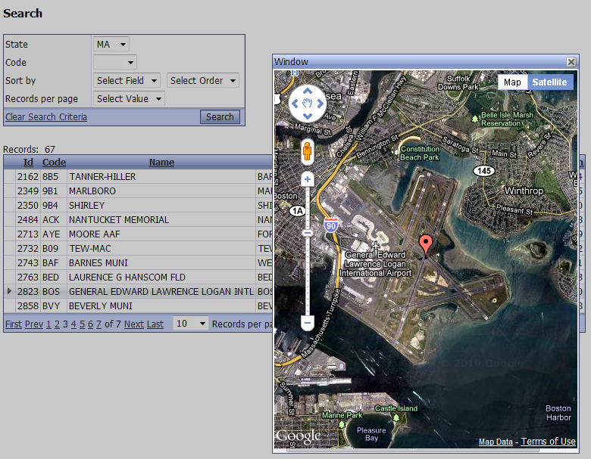The height and width of the screenshot is (459, 591).
Task: Pan the map left with the arrow control
Action: 295,104
